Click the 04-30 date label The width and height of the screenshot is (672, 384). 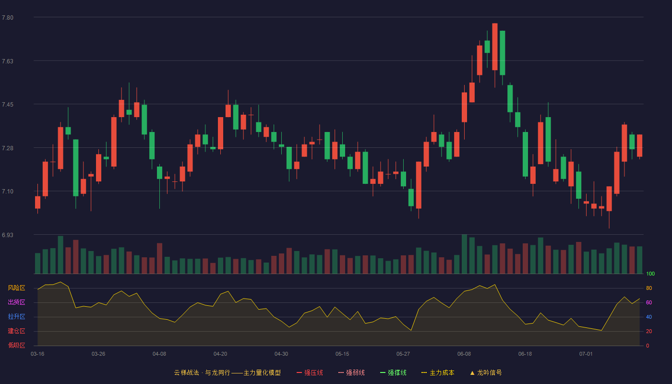click(x=281, y=354)
